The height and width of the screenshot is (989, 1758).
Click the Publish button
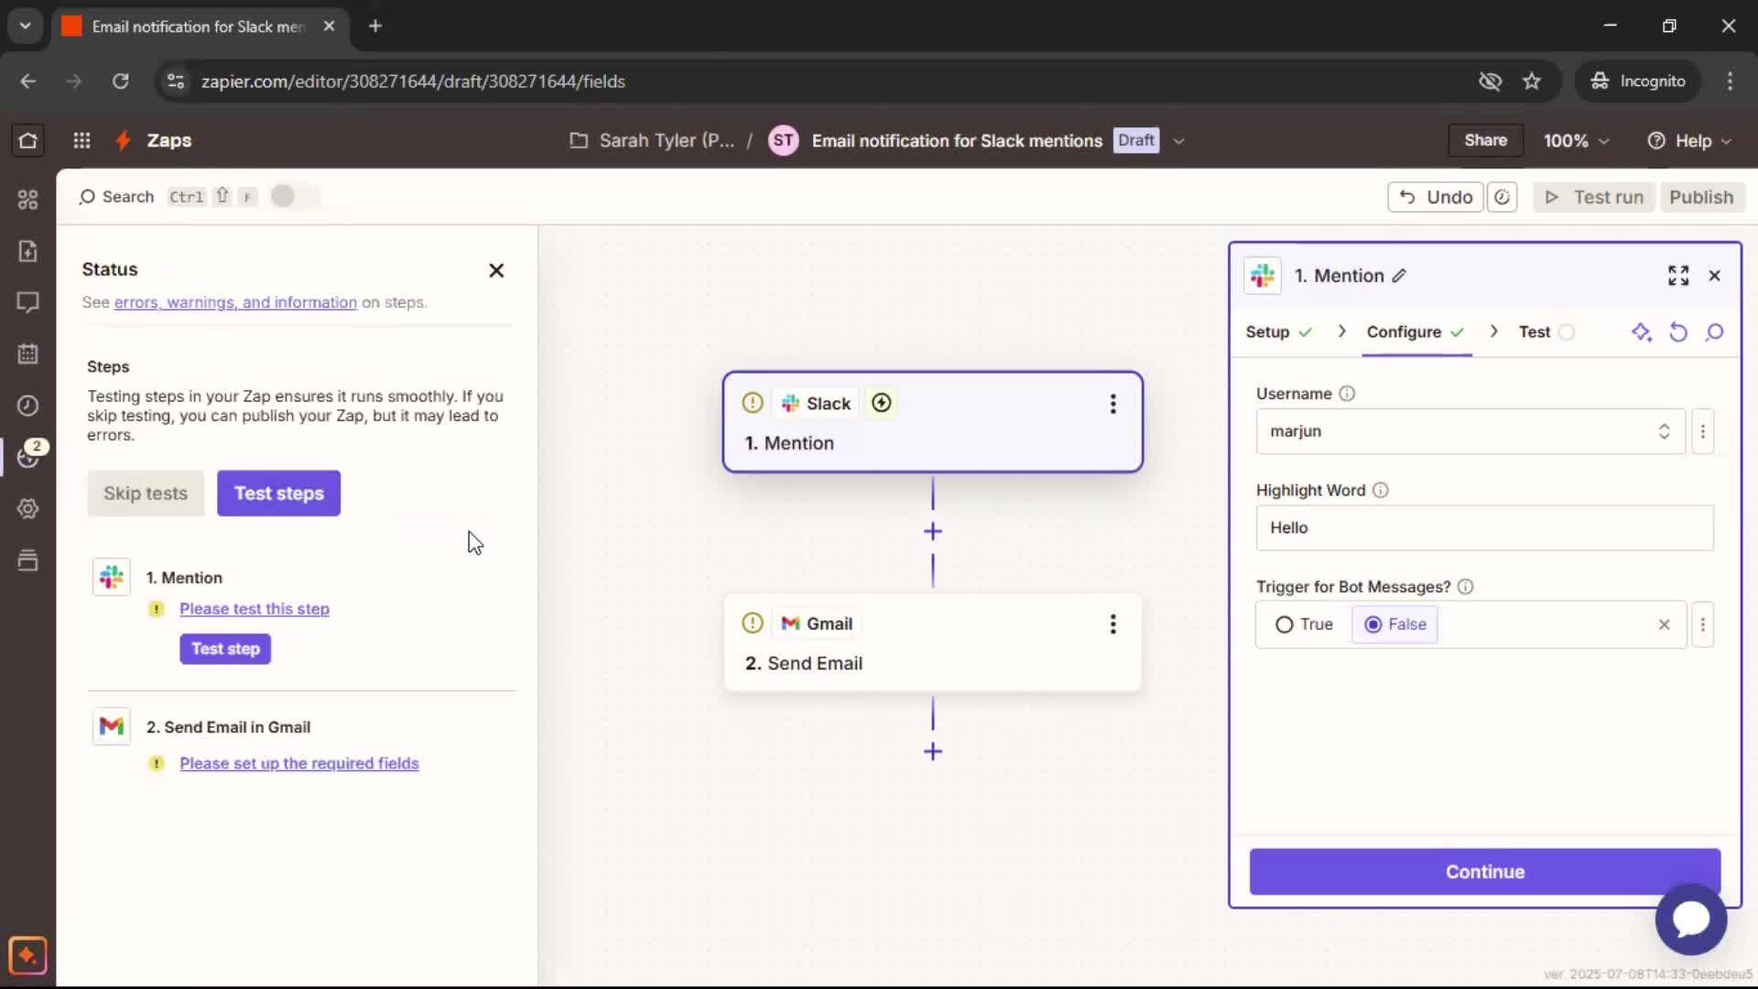pos(1701,197)
